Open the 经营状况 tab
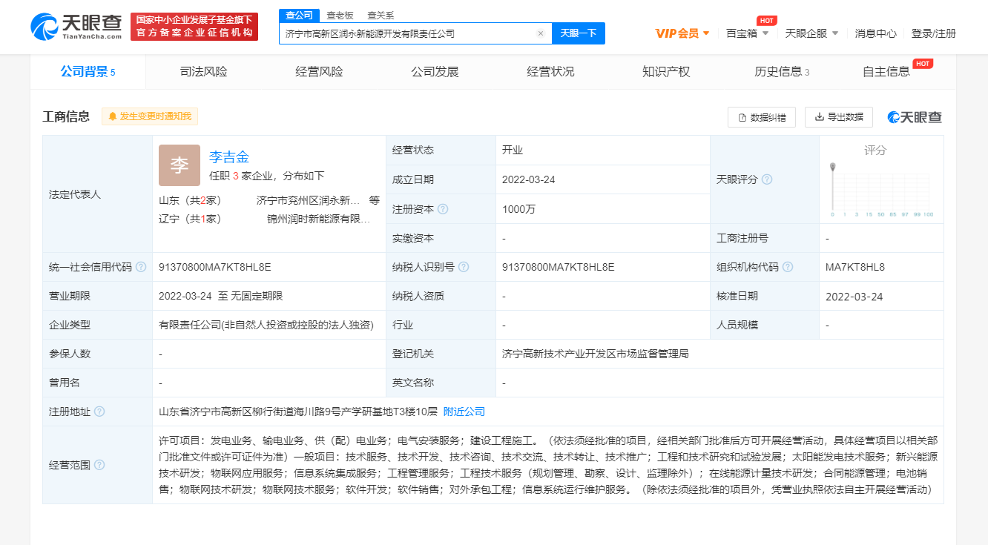 pyautogui.click(x=550, y=72)
